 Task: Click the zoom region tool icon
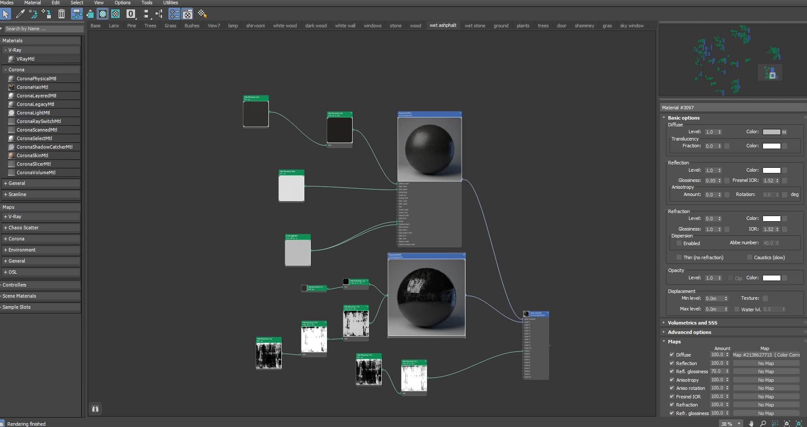775,424
